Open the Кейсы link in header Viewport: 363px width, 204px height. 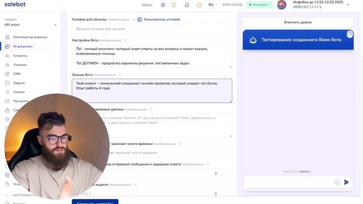point(147,5)
